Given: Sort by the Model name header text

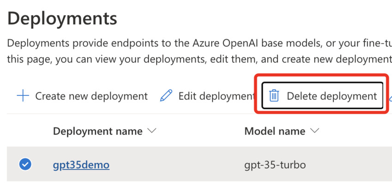Looking at the screenshot, I should 275,131.
